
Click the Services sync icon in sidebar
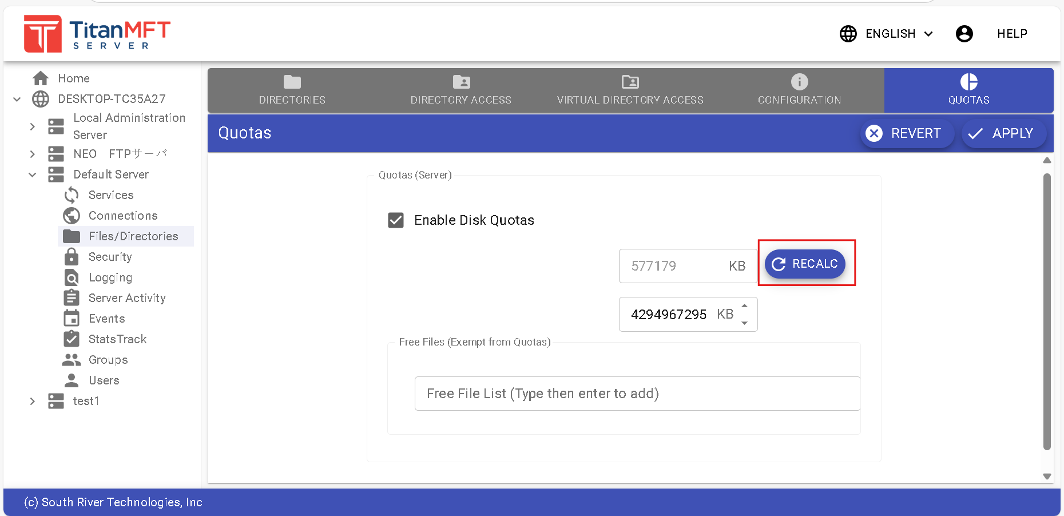pyautogui.click(x=72, y=195)
